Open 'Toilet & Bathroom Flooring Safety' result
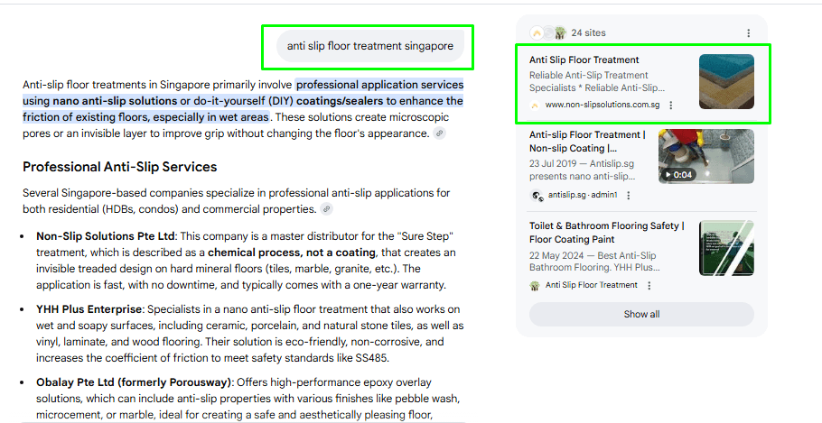 pyautogui.click(x=606, y=233)
